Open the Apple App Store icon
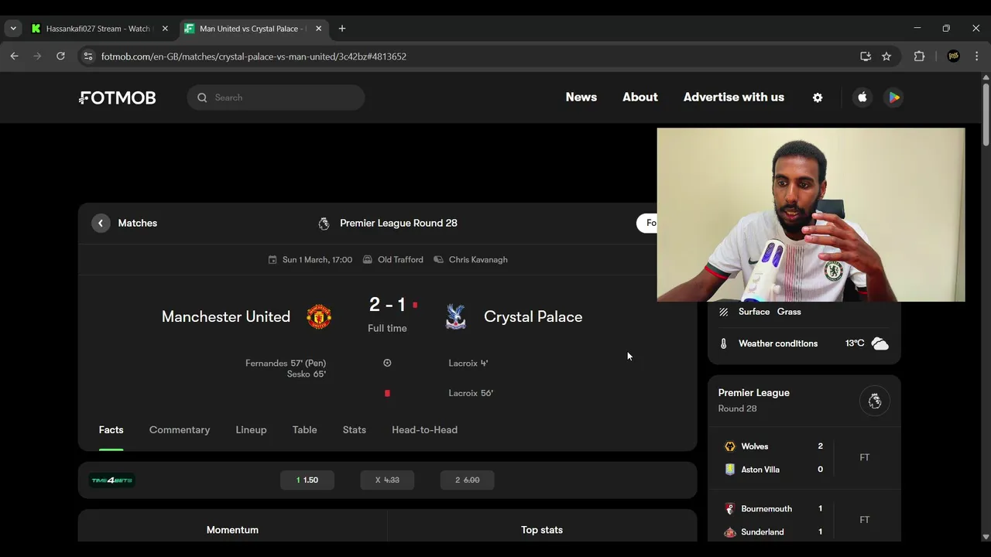991x557 pixels. click(862, 97)
